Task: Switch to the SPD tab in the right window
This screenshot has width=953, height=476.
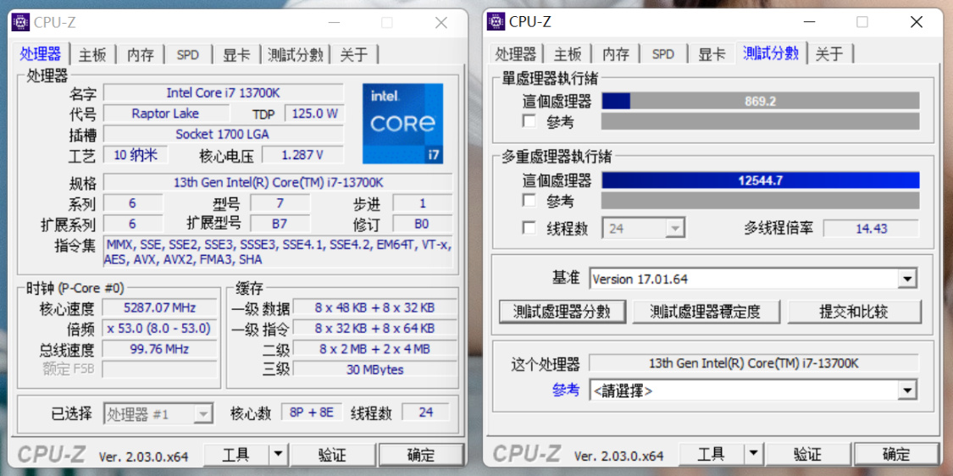Action: click(663, 54)
